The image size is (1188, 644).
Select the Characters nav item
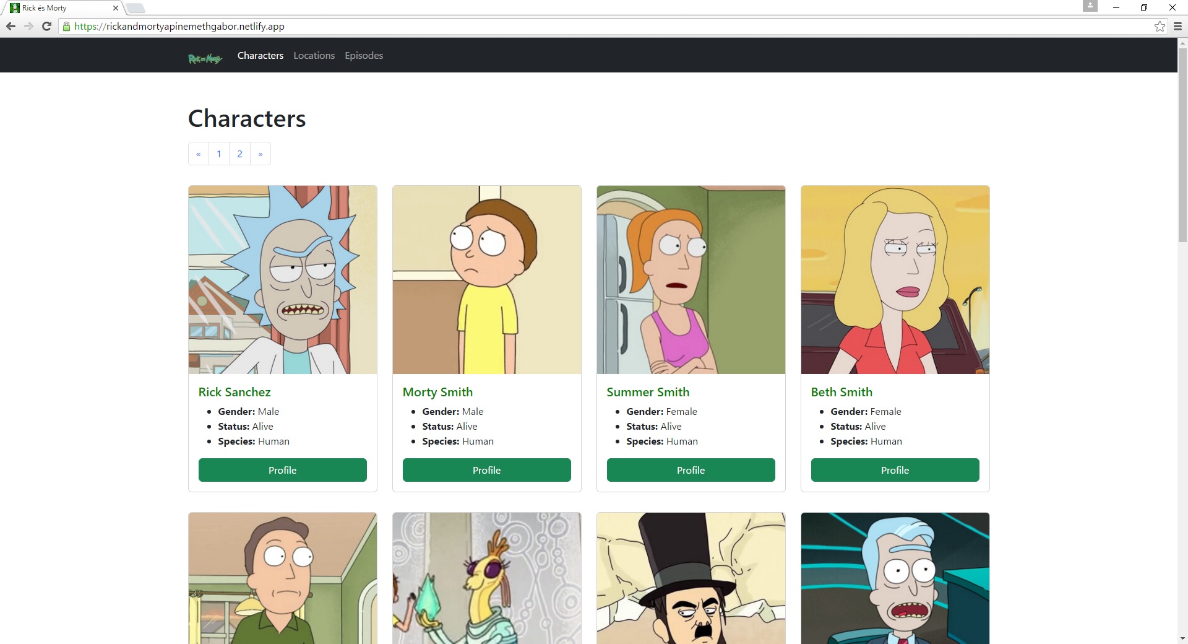tap(260, 56)
